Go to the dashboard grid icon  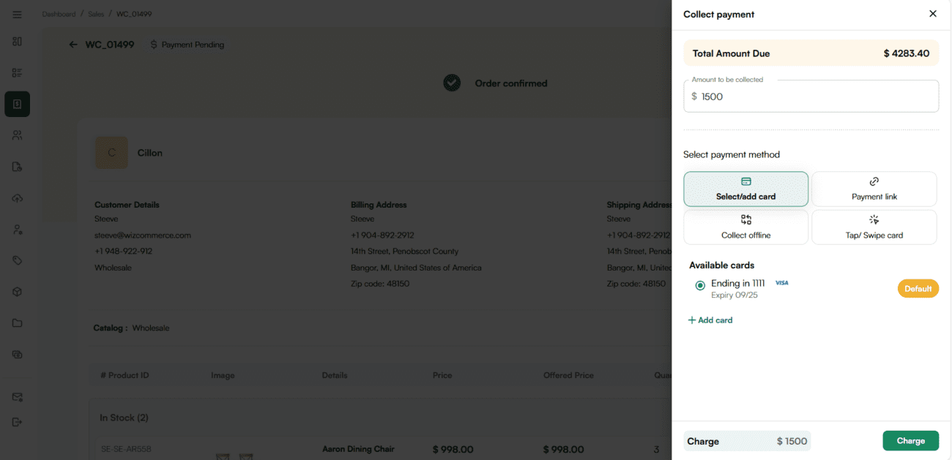tap(17, 42)
